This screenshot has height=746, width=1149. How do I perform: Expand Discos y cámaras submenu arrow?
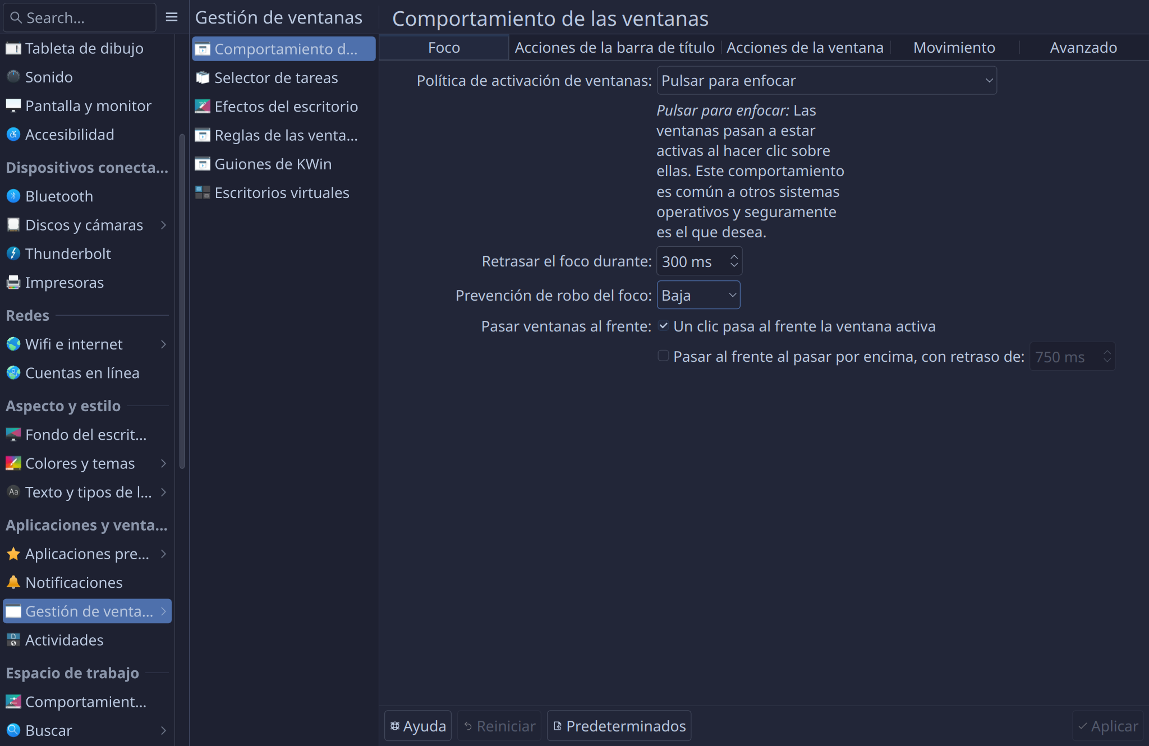[x=163, y=225]
